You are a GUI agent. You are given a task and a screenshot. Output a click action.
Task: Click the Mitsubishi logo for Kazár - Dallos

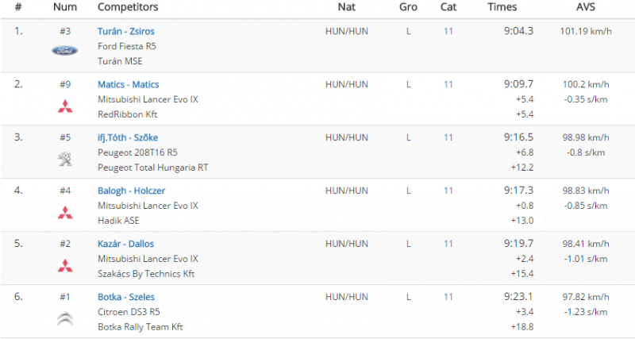[65, 265]
